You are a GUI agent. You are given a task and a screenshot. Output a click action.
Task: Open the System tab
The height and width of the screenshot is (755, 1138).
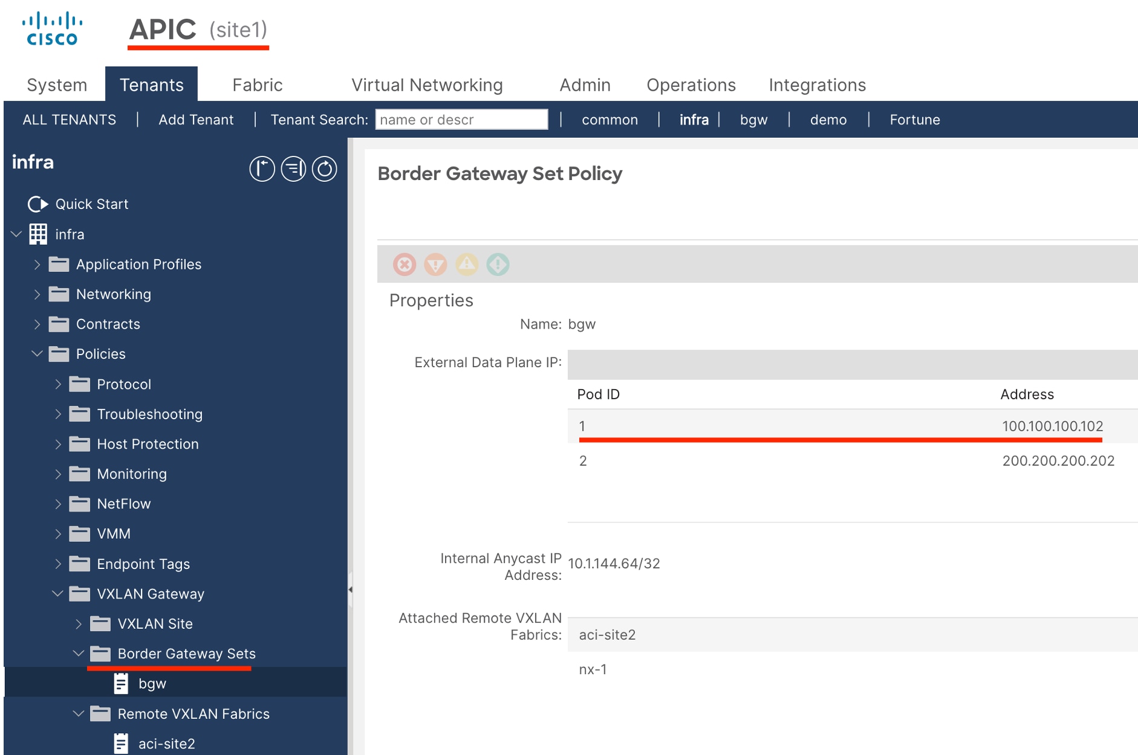(x=57, y=85)
